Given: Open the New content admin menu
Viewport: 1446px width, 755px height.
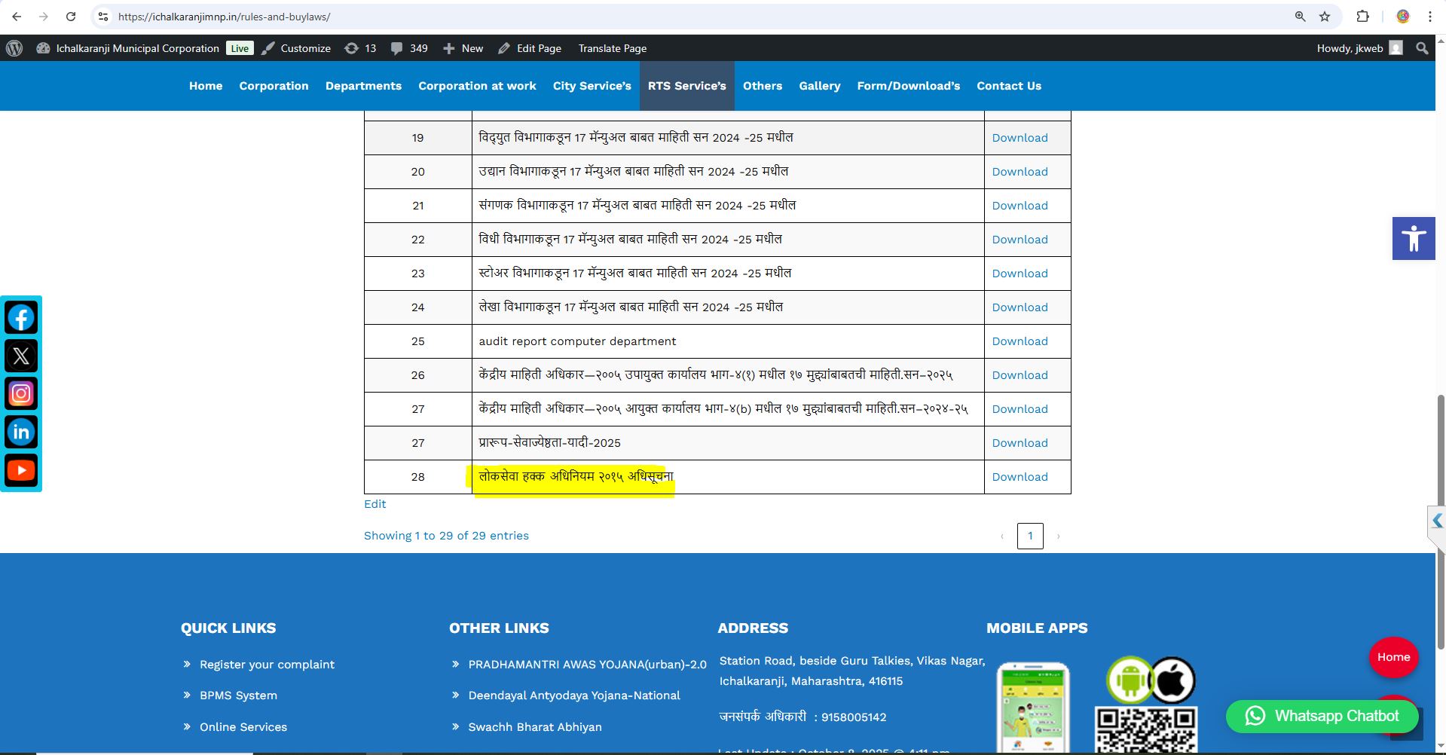Looking at the screenshot, I should point(463,48).
